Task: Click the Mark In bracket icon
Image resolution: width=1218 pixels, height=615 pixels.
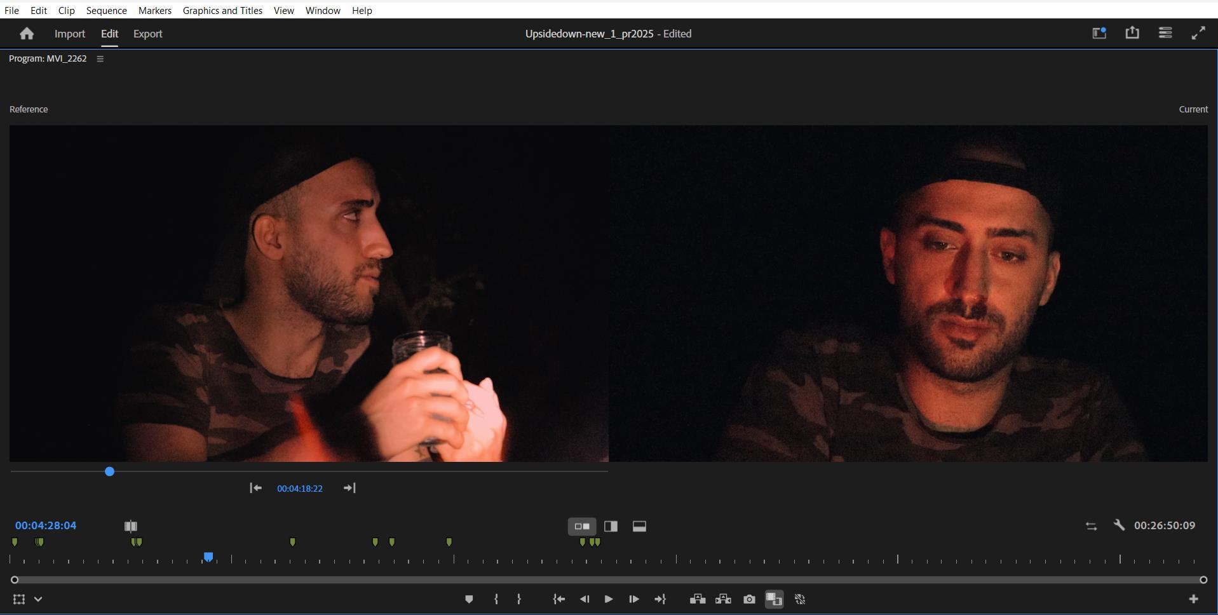Action: coord(496,599)
